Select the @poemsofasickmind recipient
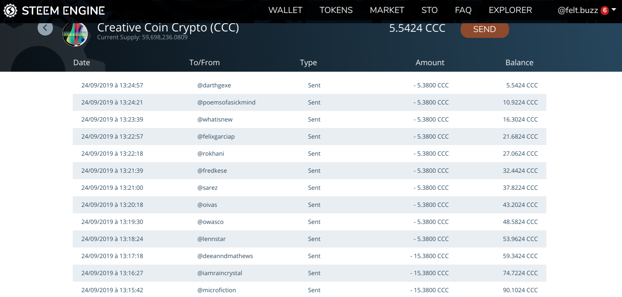 click(226, 102)
